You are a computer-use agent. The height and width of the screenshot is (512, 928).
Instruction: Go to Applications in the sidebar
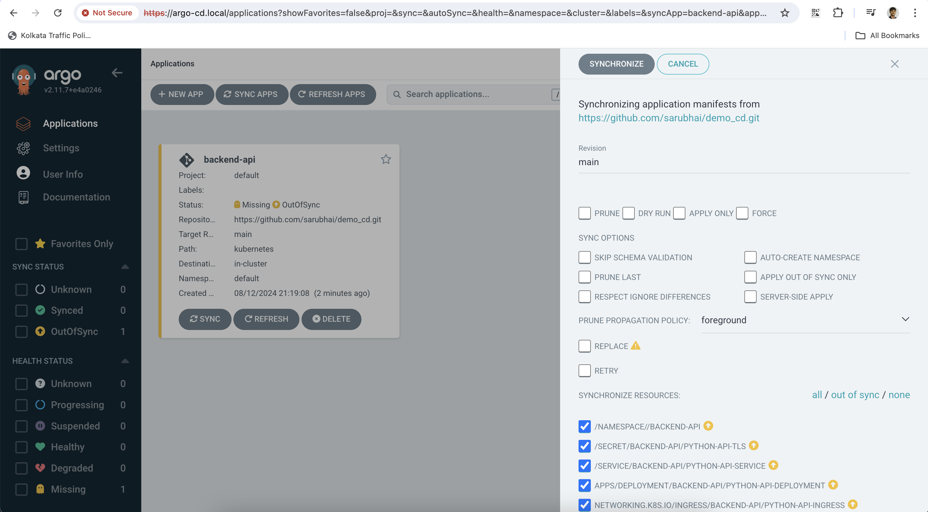[70, 123]
